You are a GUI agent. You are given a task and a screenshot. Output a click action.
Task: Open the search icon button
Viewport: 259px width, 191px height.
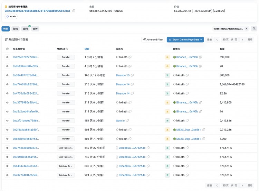point(254,29)
